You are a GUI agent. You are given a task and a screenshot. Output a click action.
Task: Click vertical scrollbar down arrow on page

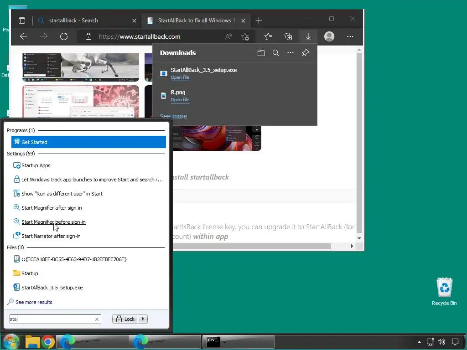(x=359, y=238)
